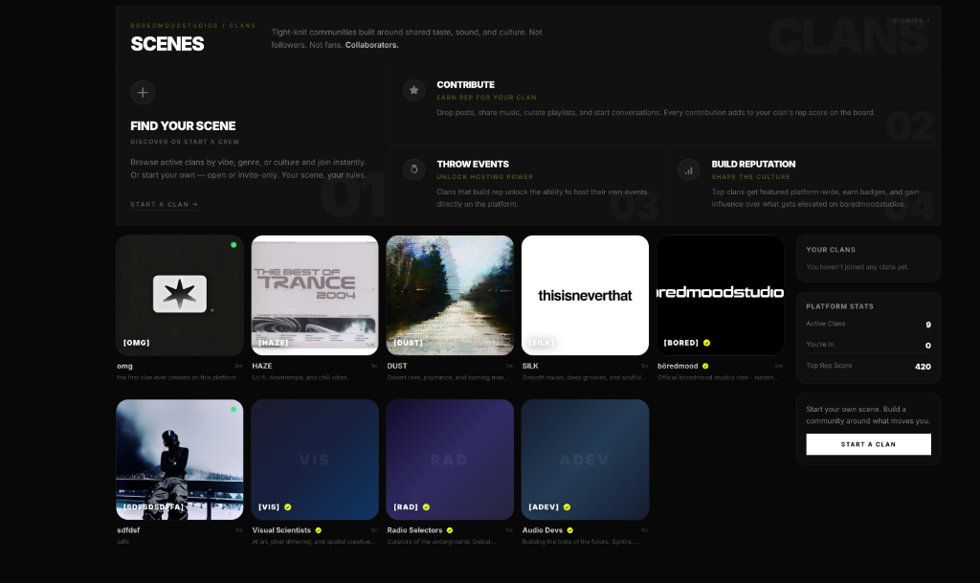Click the green online dot on omg card
The width and height of the screenshot is (980, 583).
(233, 245)
